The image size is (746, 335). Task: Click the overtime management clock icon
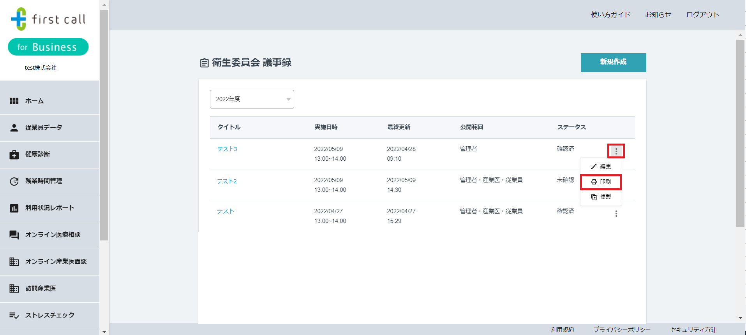14,181
